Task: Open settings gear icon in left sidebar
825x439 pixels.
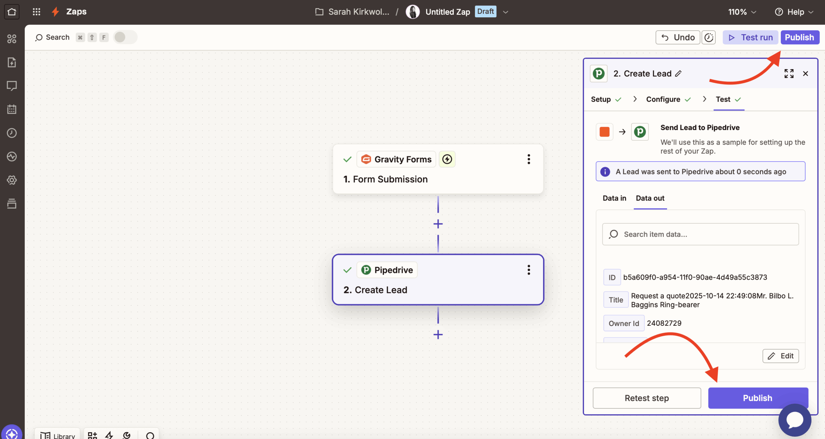Action: coord(12,180)
